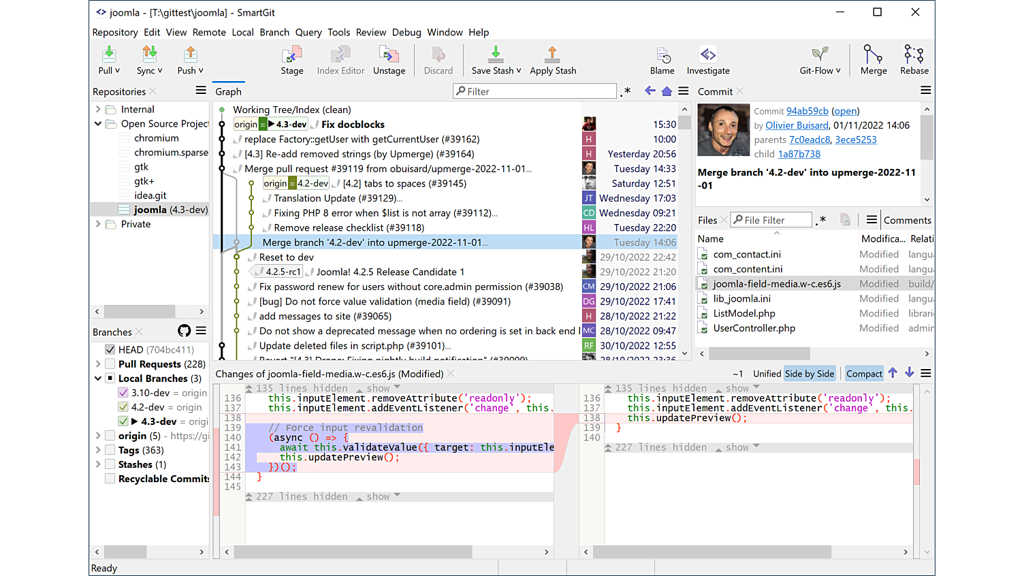Screen dimensions: 1024x576
Task: Select the ListModel.php file
Action: (744, 313)
